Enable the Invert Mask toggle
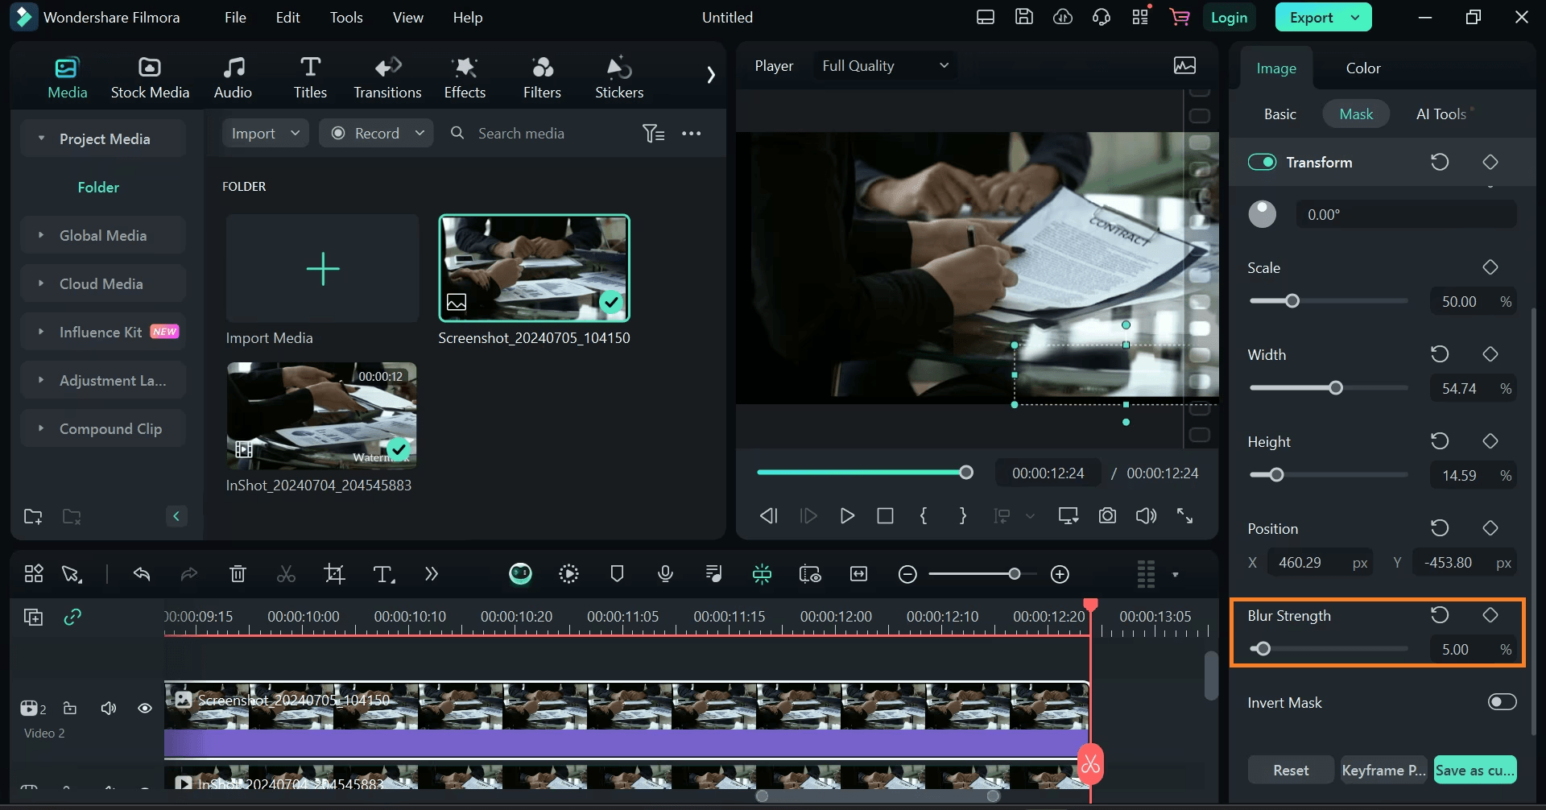1546x810 pixels. [x=1502, y=702]
